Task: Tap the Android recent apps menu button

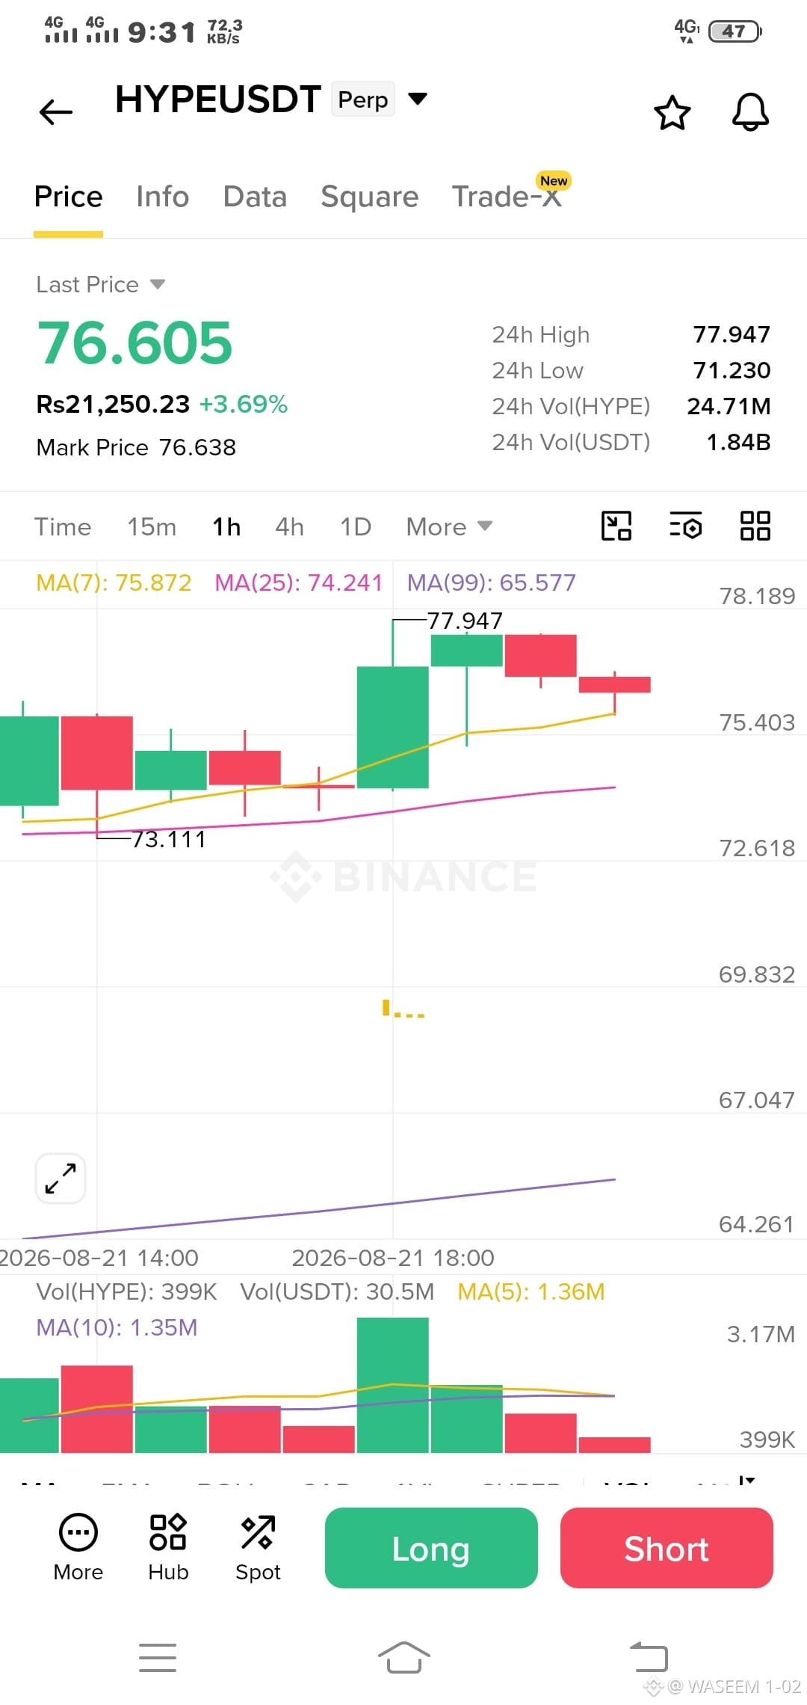Action: [158, 1658]
